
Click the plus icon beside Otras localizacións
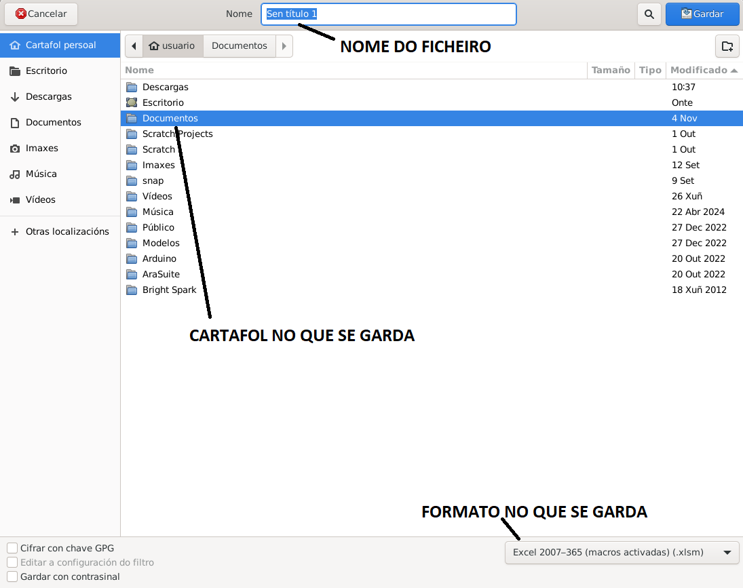[x=15, y=232]
